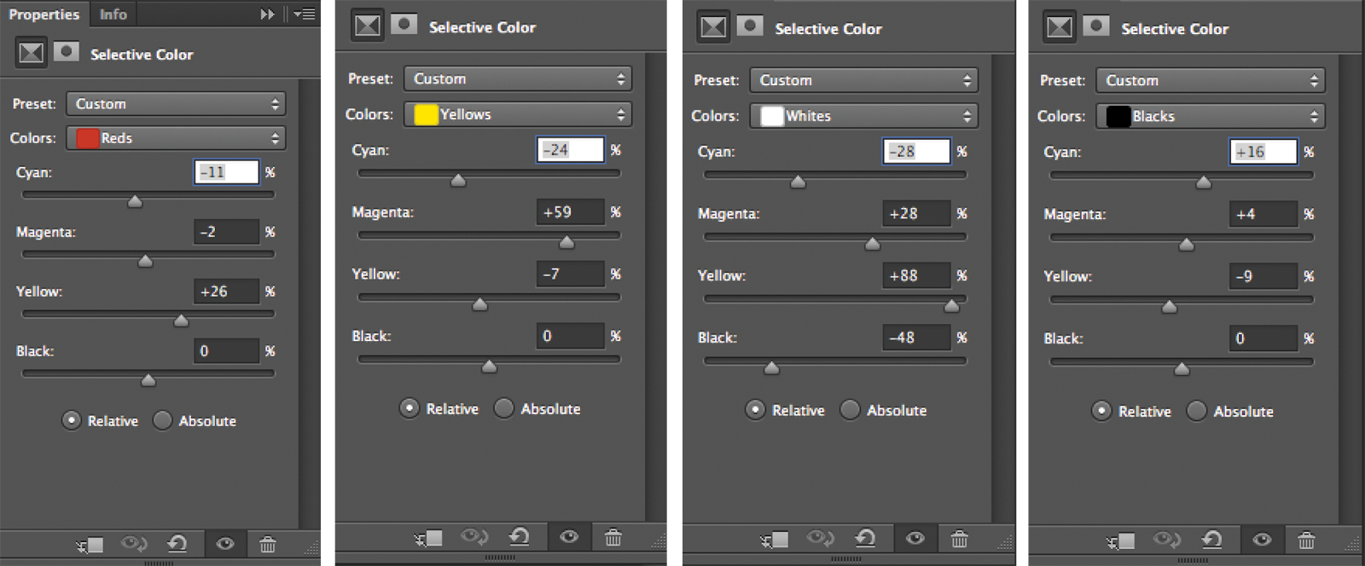Select Absolute in the Yellows panel

tap(504, 408)
